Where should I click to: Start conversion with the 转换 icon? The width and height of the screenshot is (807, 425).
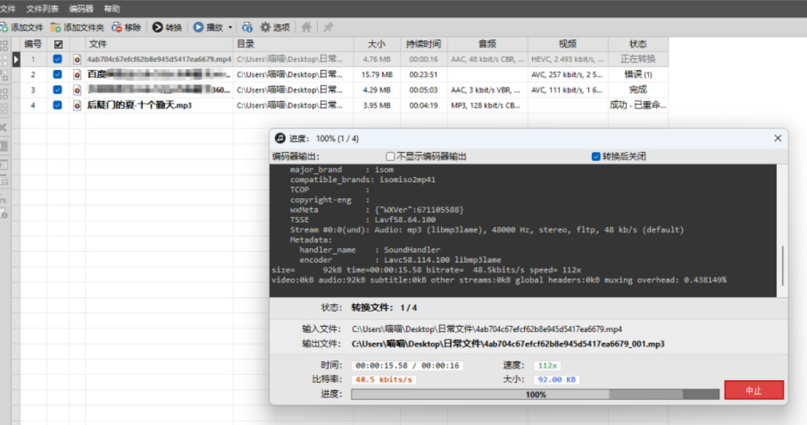[x=158, y=27]
